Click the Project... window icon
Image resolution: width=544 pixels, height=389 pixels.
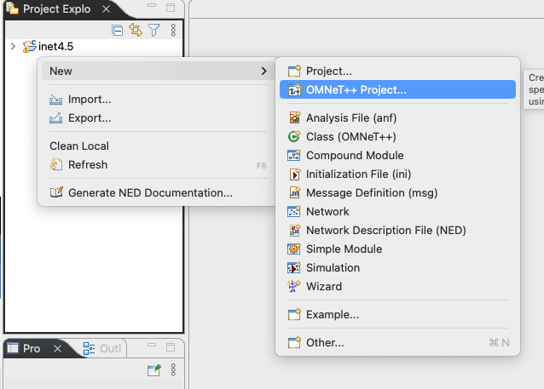coord(294,72)
